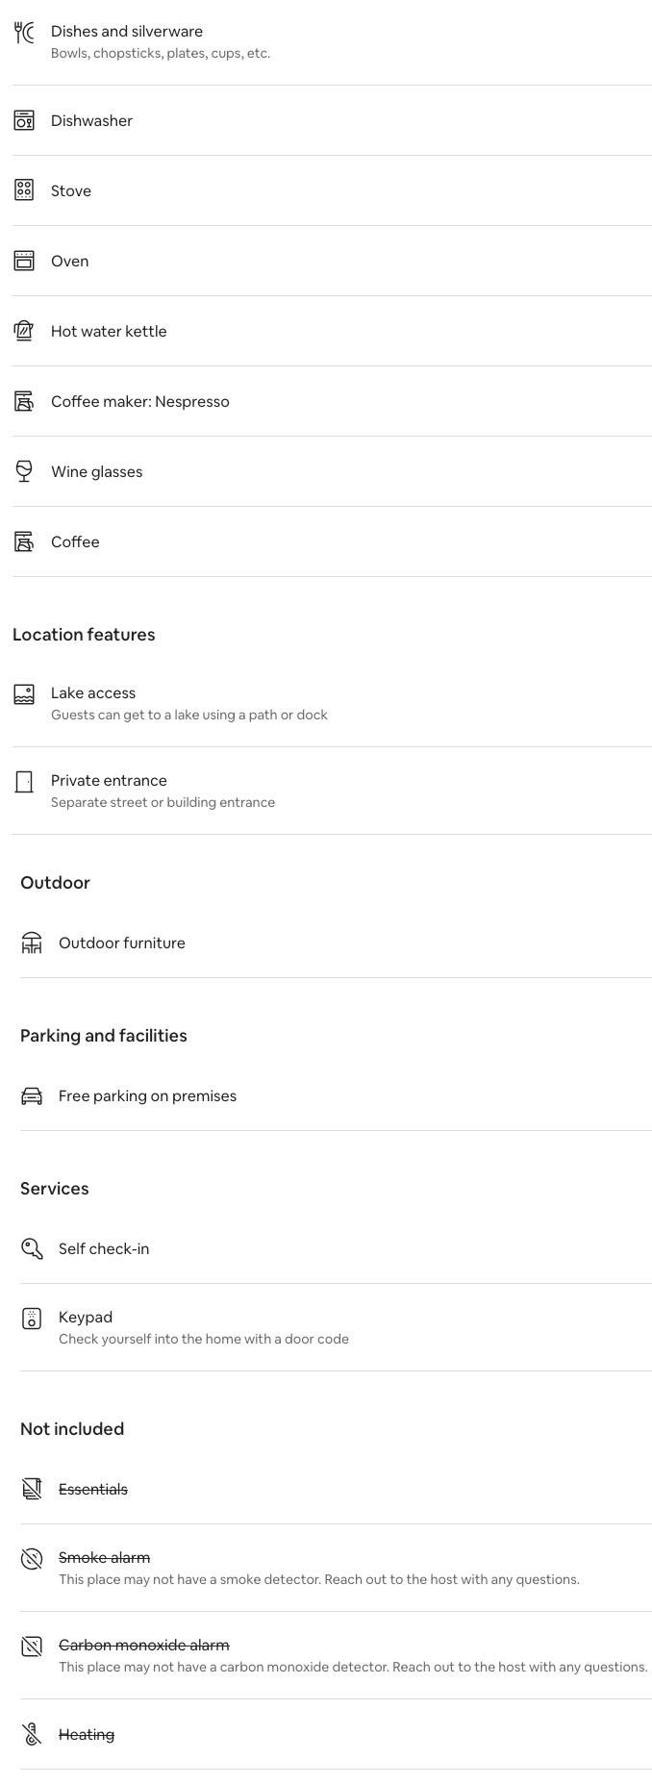Click the Carbon monoxide alarm text
652x1785 pixels.
144,1646
